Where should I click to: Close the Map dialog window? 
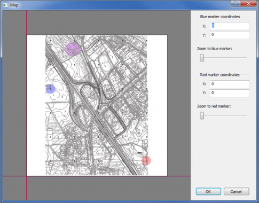pyautogui.click(x=248, y=3)
